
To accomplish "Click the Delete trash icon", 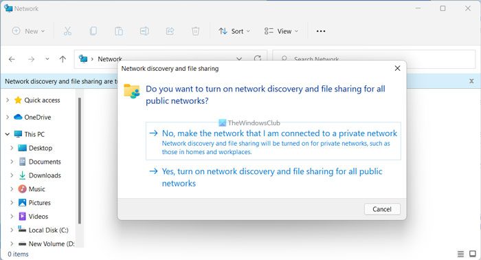I will point(195,31).
